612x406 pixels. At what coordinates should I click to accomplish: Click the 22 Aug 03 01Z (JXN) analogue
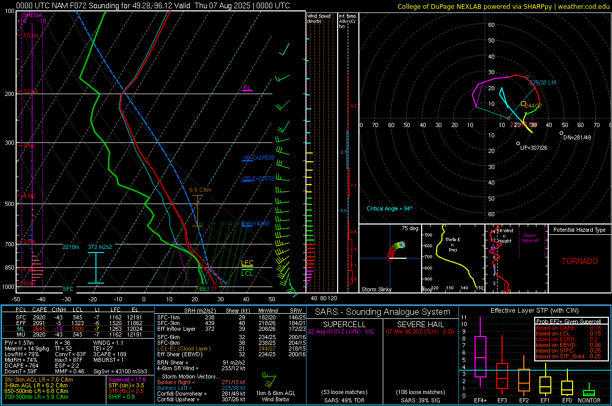click(x=341, y=331)
